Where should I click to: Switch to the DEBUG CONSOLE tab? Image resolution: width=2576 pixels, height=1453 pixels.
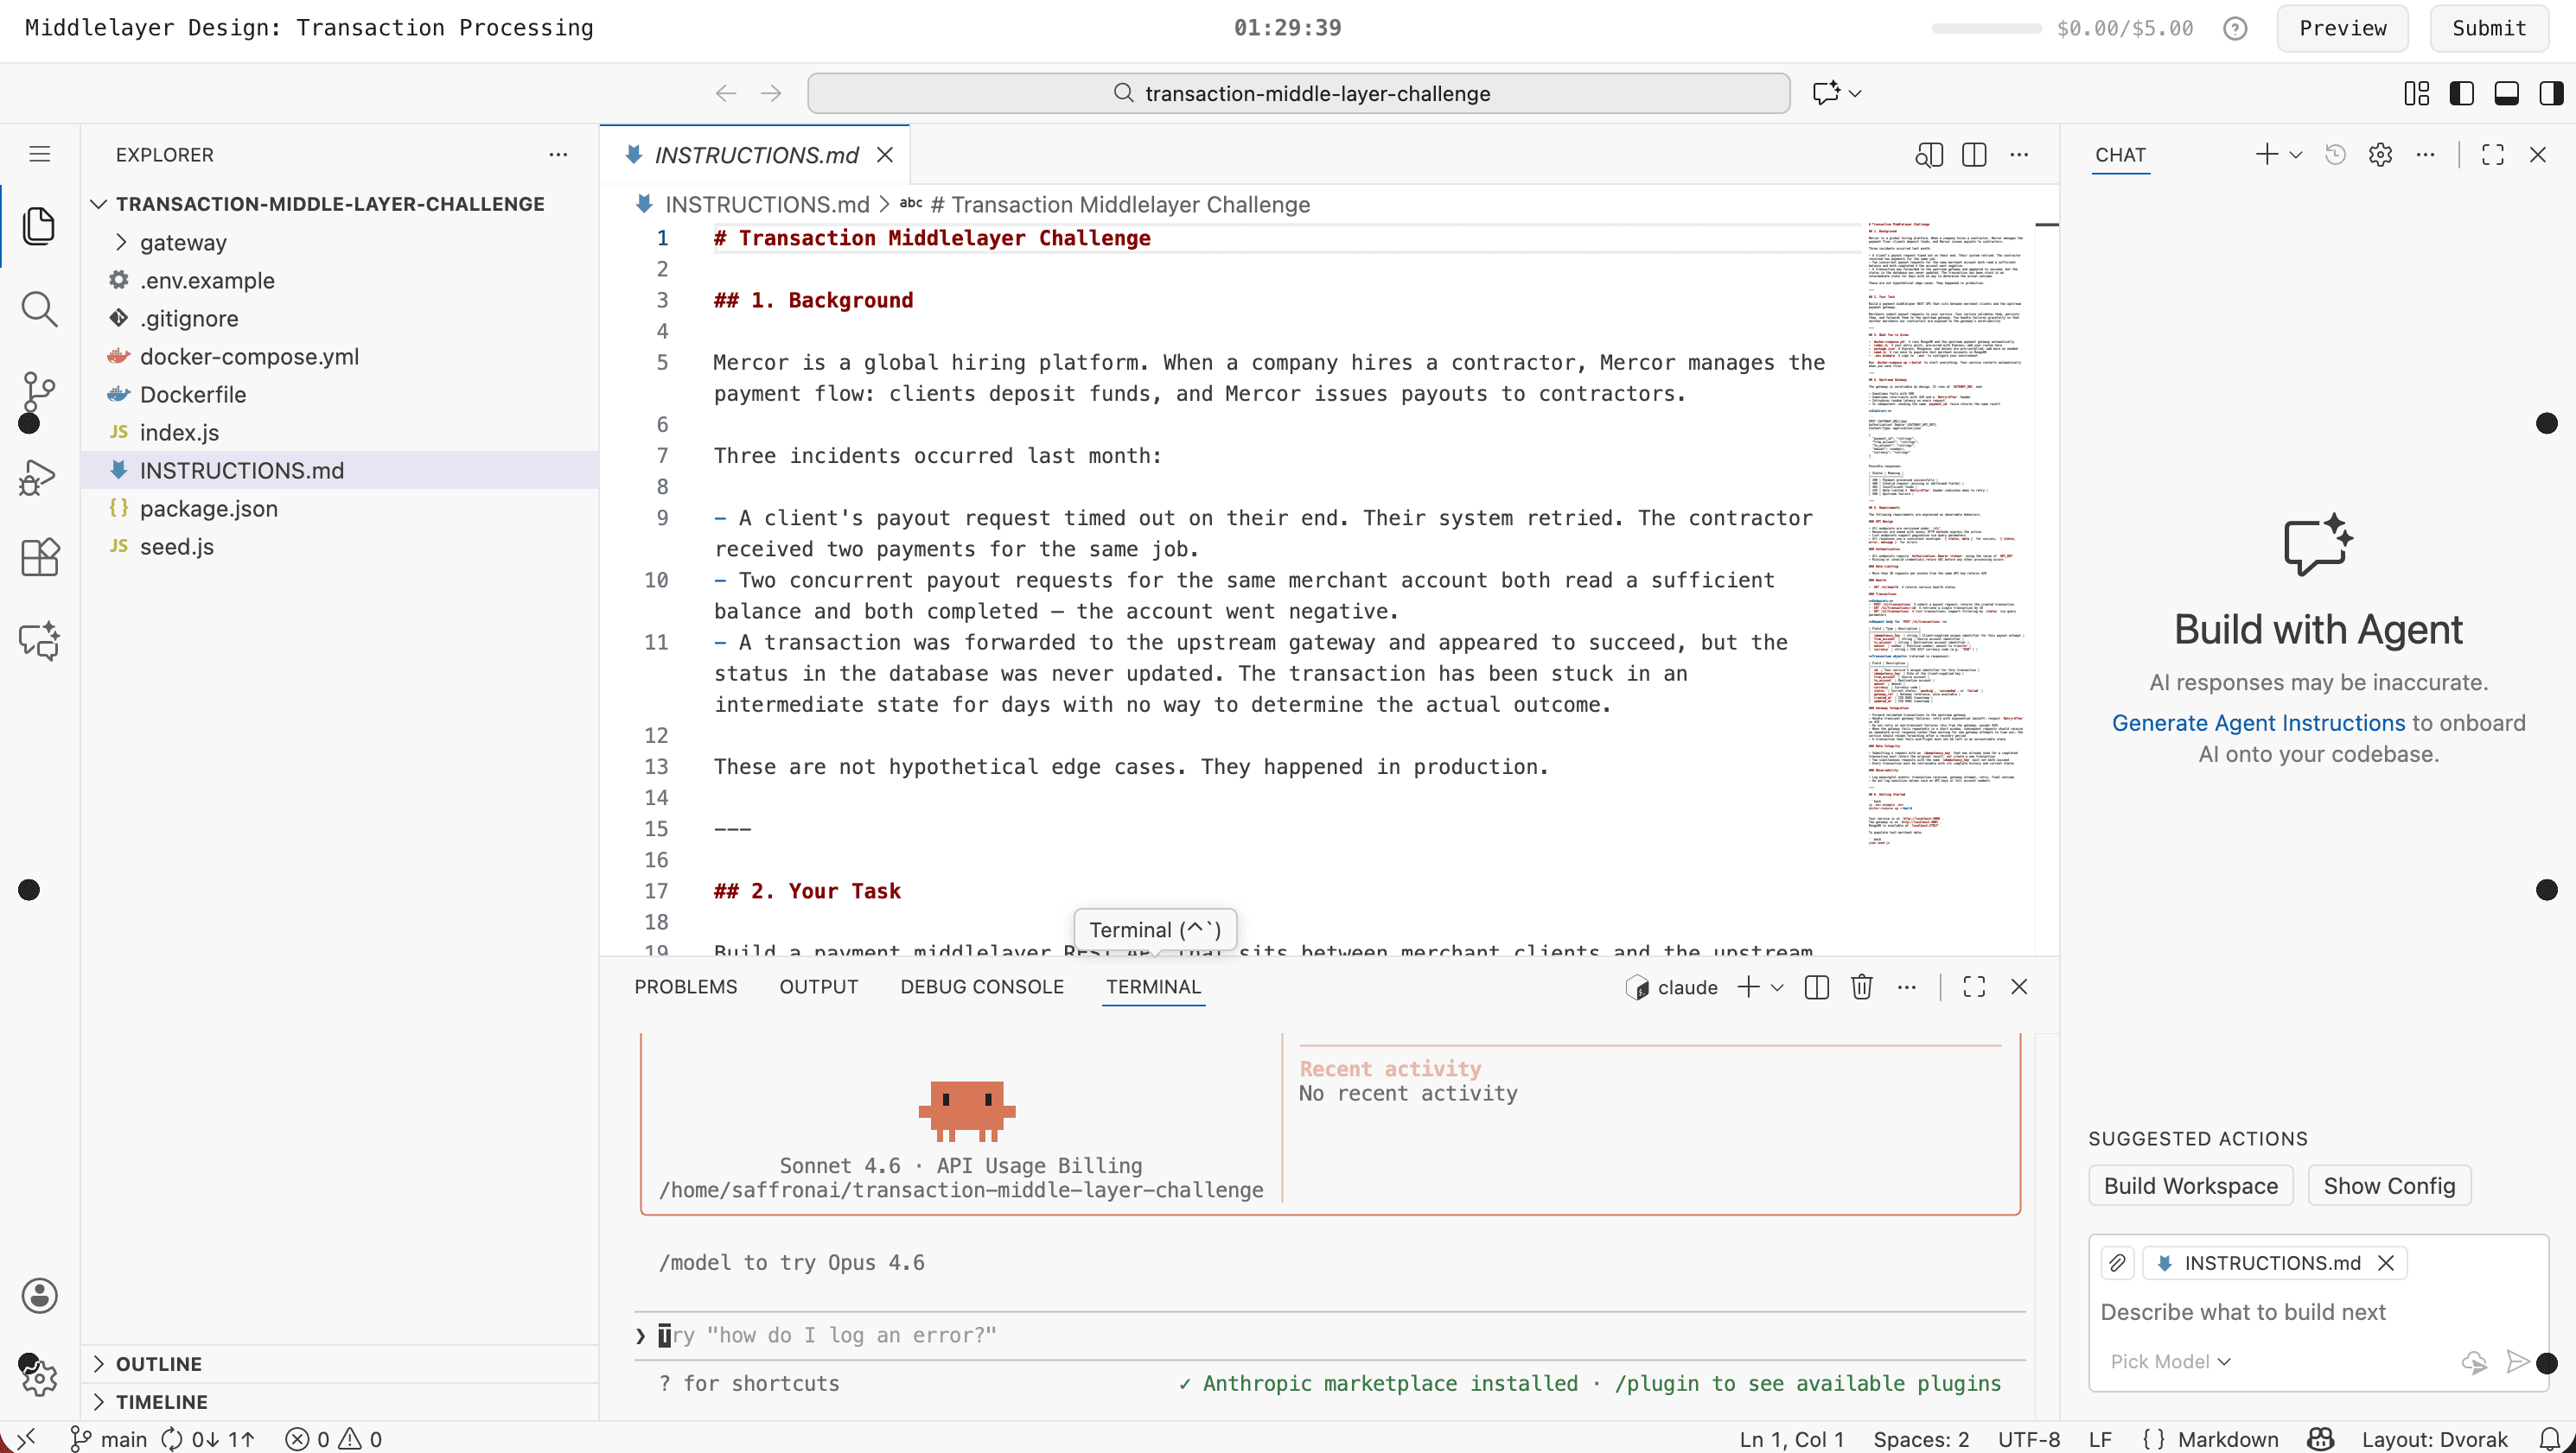coord(981,987)
